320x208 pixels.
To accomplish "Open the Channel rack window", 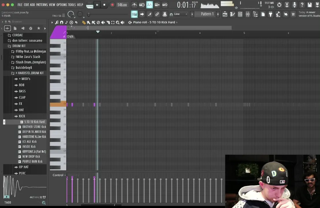I will pyautogui.click(x=240, y=14).
